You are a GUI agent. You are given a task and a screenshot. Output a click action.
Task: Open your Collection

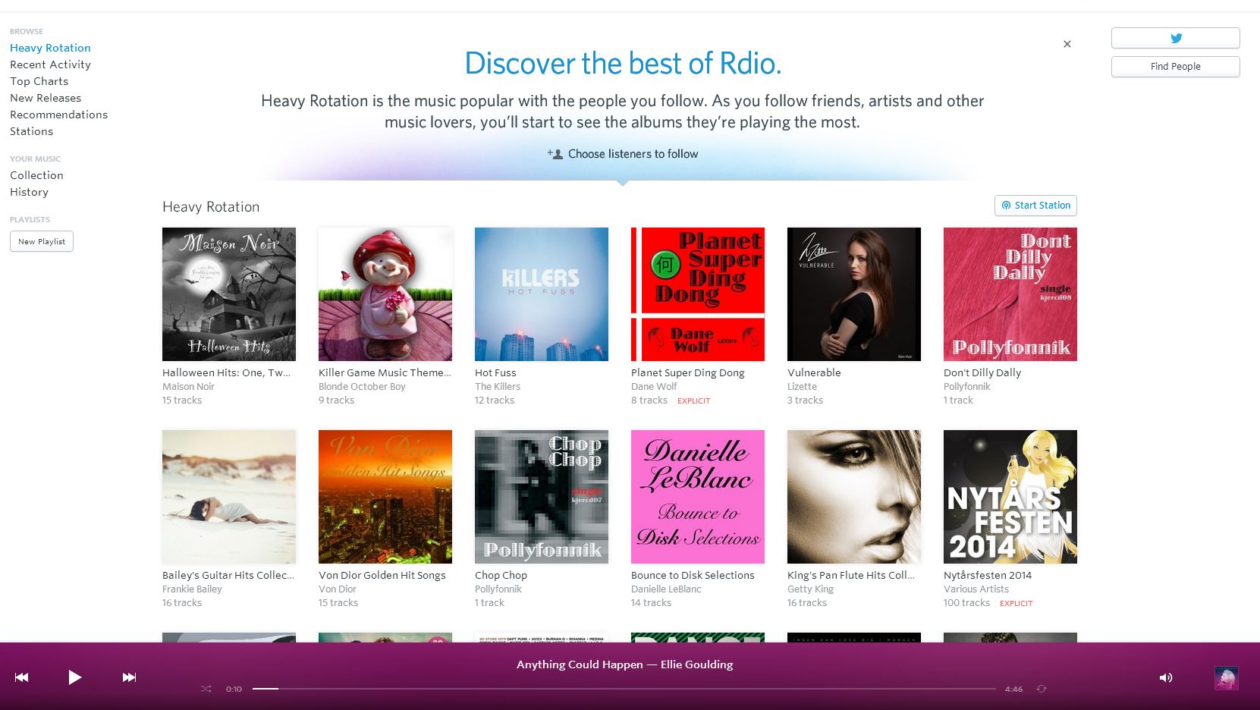click(36, 175)
